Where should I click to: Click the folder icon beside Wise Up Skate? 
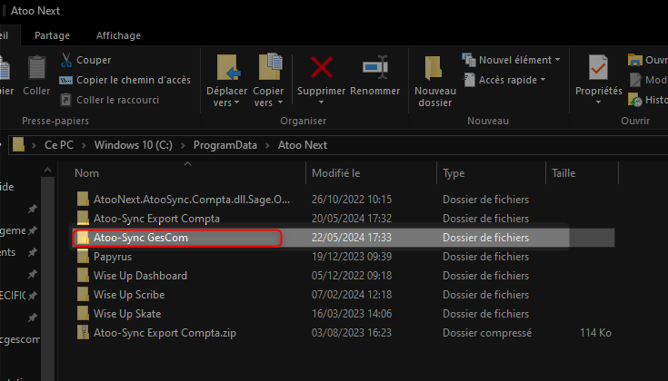coord(83,314)
